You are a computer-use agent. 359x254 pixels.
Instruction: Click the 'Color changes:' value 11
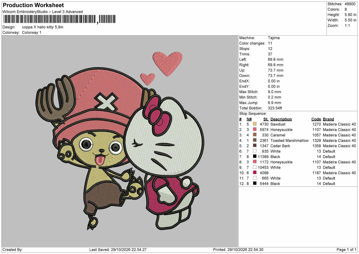pyautogui.click(x=270, y=43)
